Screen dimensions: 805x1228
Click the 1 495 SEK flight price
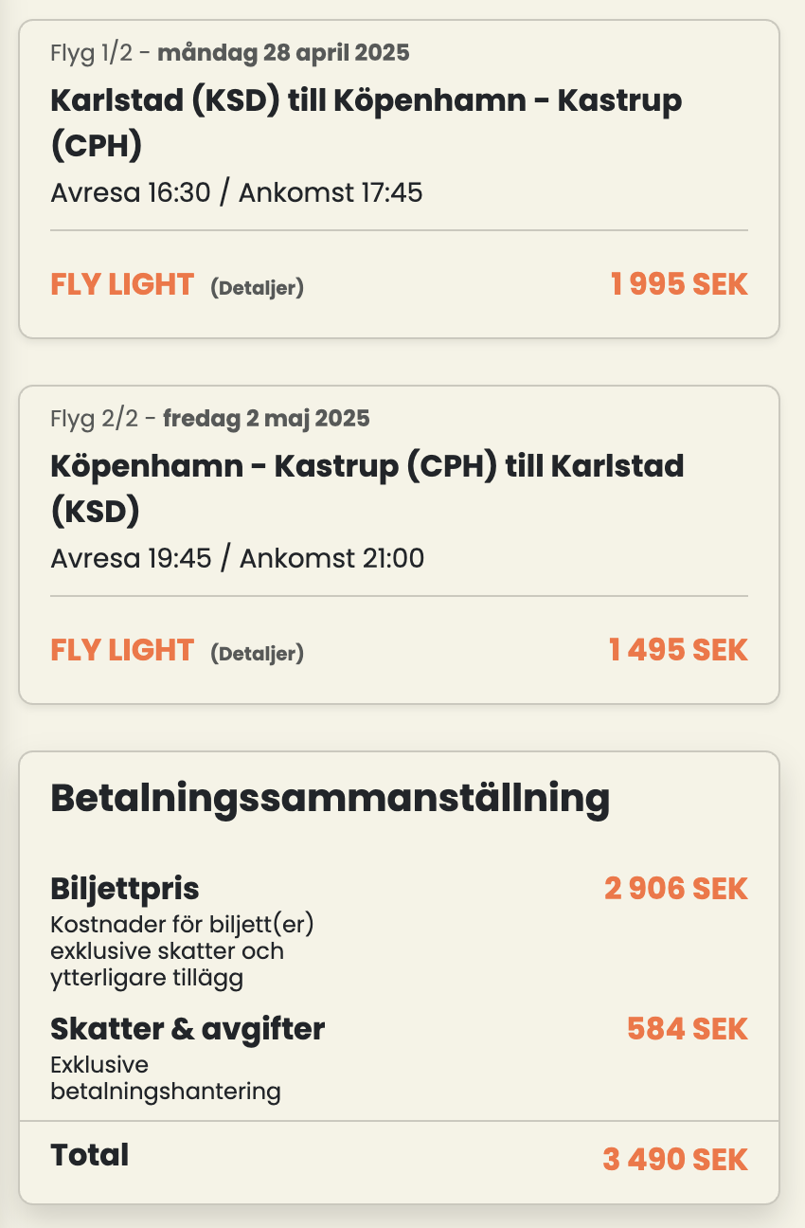(678, 650)
